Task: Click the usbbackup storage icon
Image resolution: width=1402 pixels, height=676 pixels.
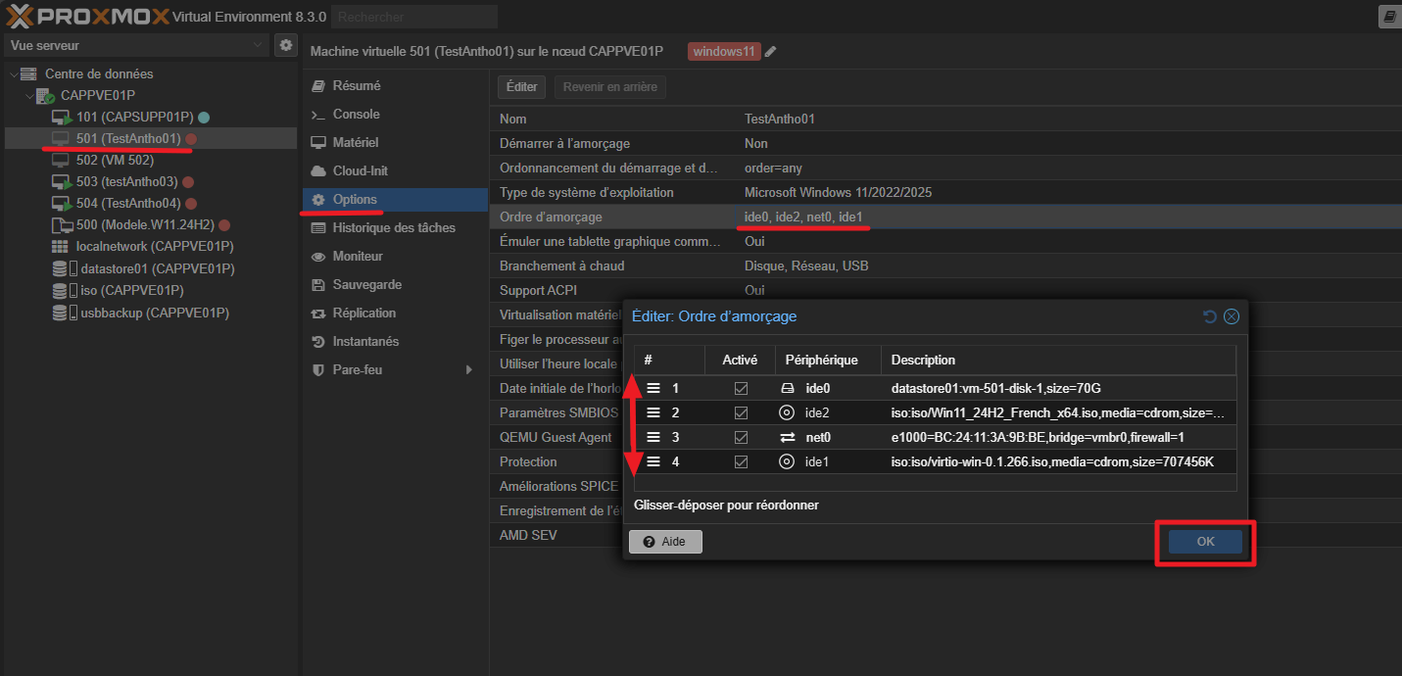Action: pos(64,314)
